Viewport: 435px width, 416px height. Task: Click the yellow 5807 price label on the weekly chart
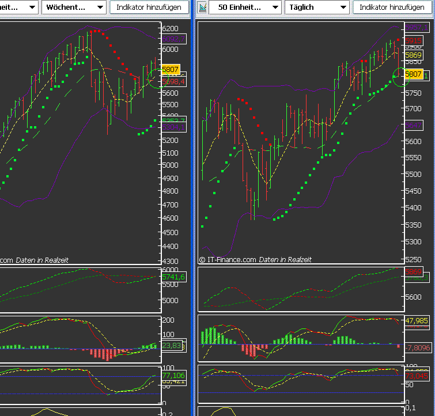(x=171, y=69)
